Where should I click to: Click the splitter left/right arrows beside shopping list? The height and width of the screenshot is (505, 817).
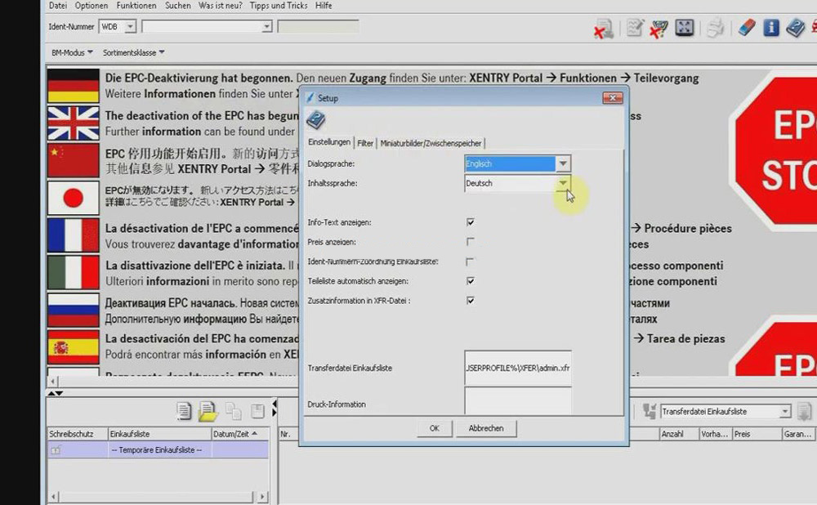click(x=274, y=408)
